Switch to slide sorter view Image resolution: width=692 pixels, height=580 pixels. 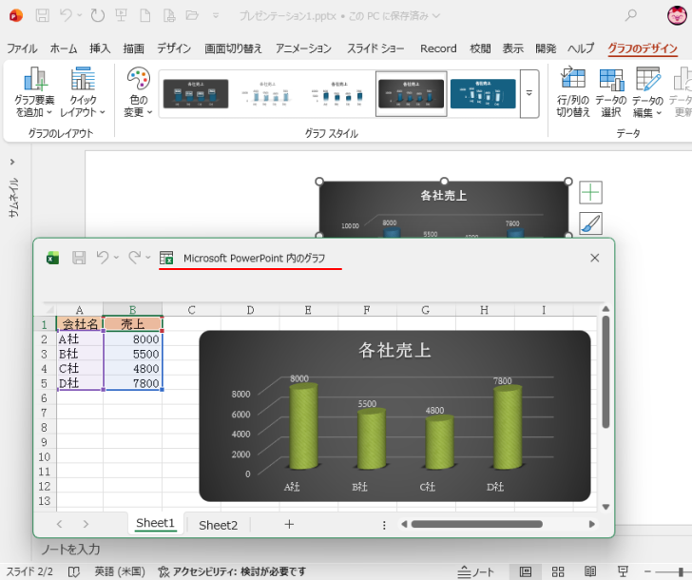coord(558,572)
